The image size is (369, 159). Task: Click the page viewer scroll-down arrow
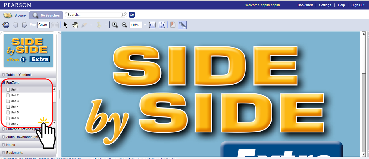pos(364,154)
